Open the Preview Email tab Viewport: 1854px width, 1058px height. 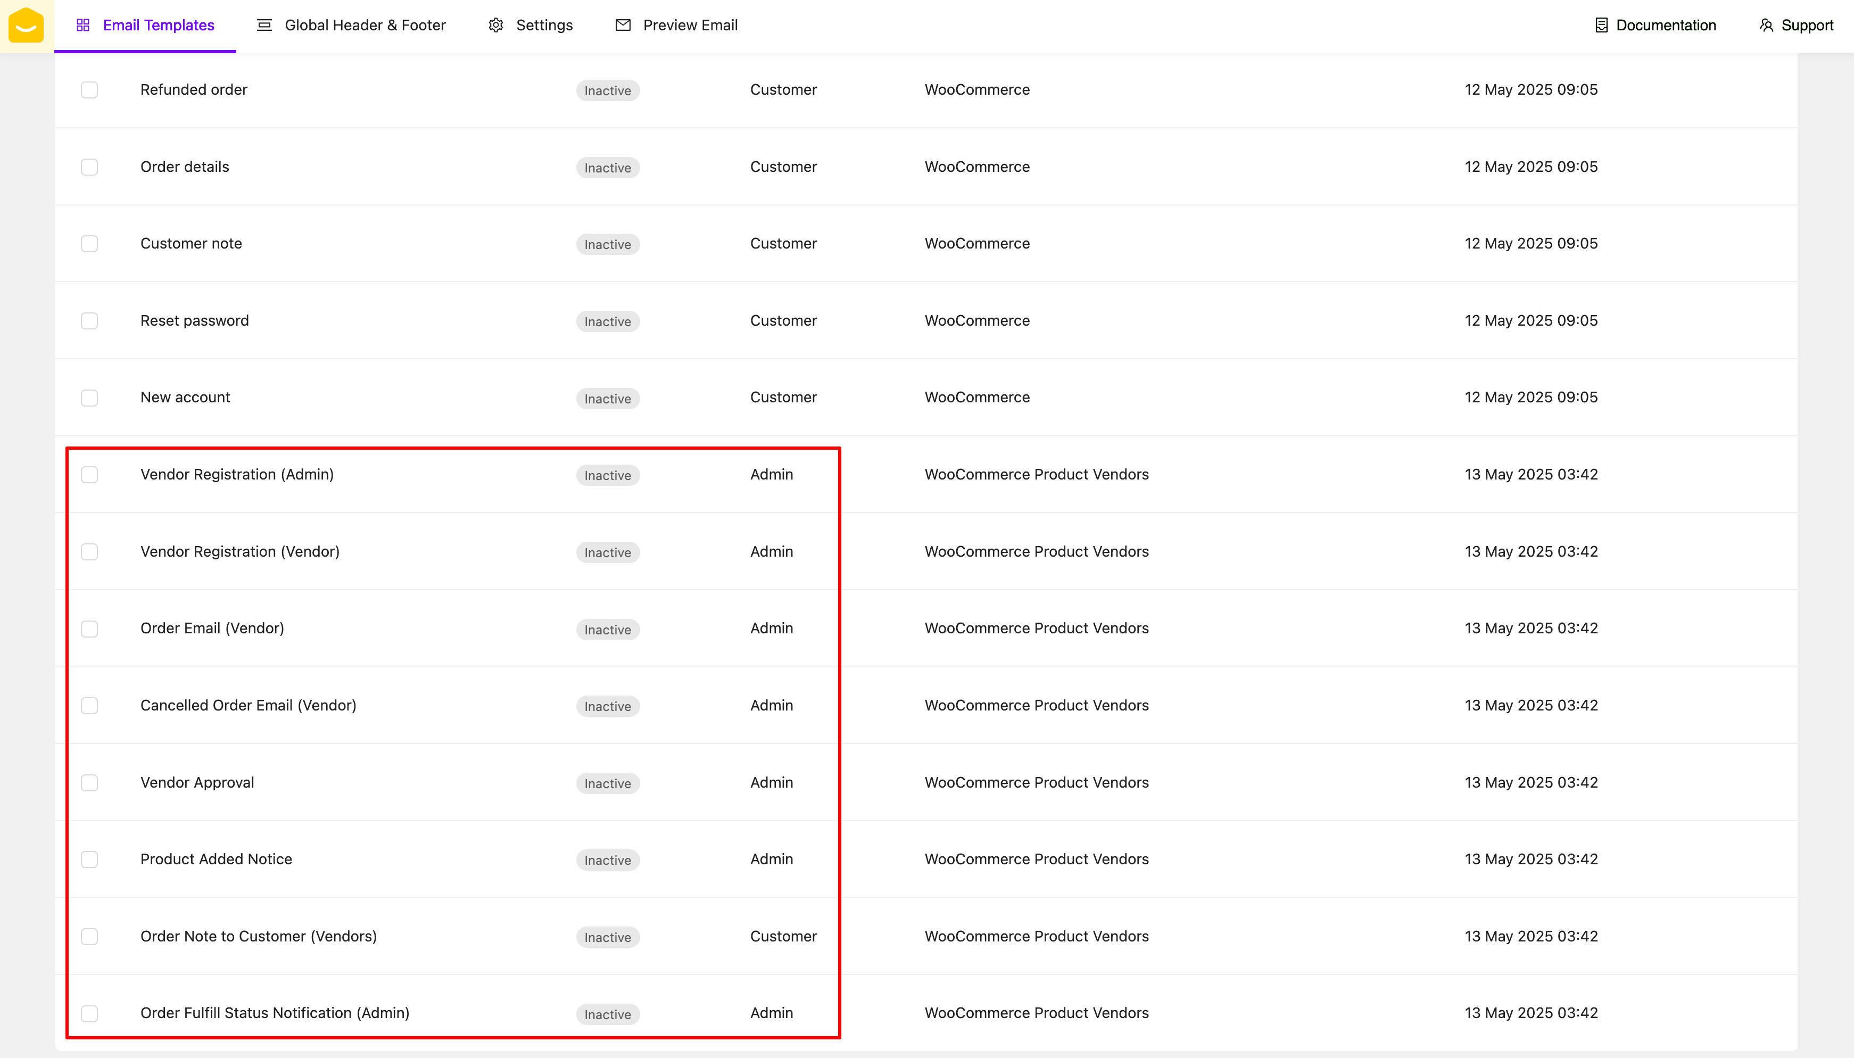pos(690,26)
